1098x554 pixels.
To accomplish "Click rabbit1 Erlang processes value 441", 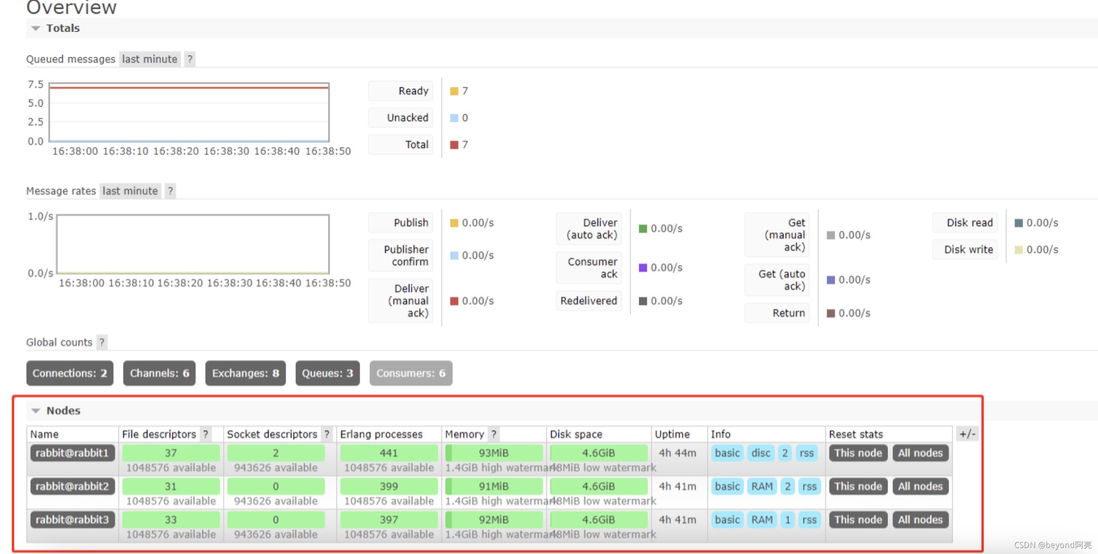I will (389, 453).
